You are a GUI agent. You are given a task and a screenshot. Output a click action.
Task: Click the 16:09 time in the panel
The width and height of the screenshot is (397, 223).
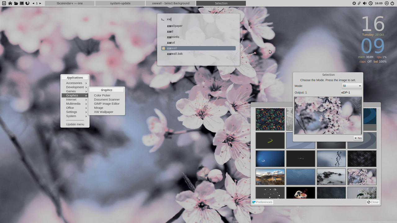(378, 3)
